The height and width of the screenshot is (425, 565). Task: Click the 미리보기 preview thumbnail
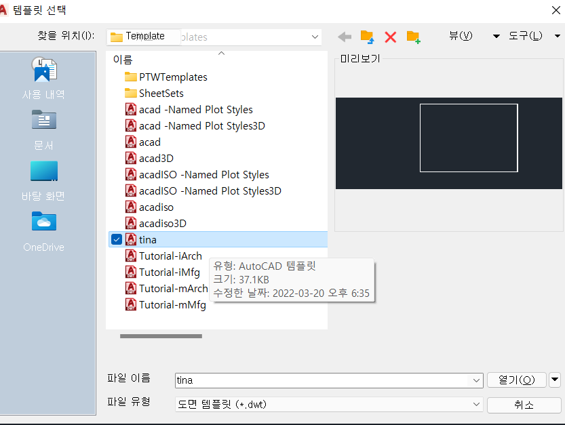coord(448,143)
